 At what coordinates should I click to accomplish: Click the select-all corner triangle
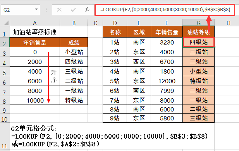click(6, 23)
